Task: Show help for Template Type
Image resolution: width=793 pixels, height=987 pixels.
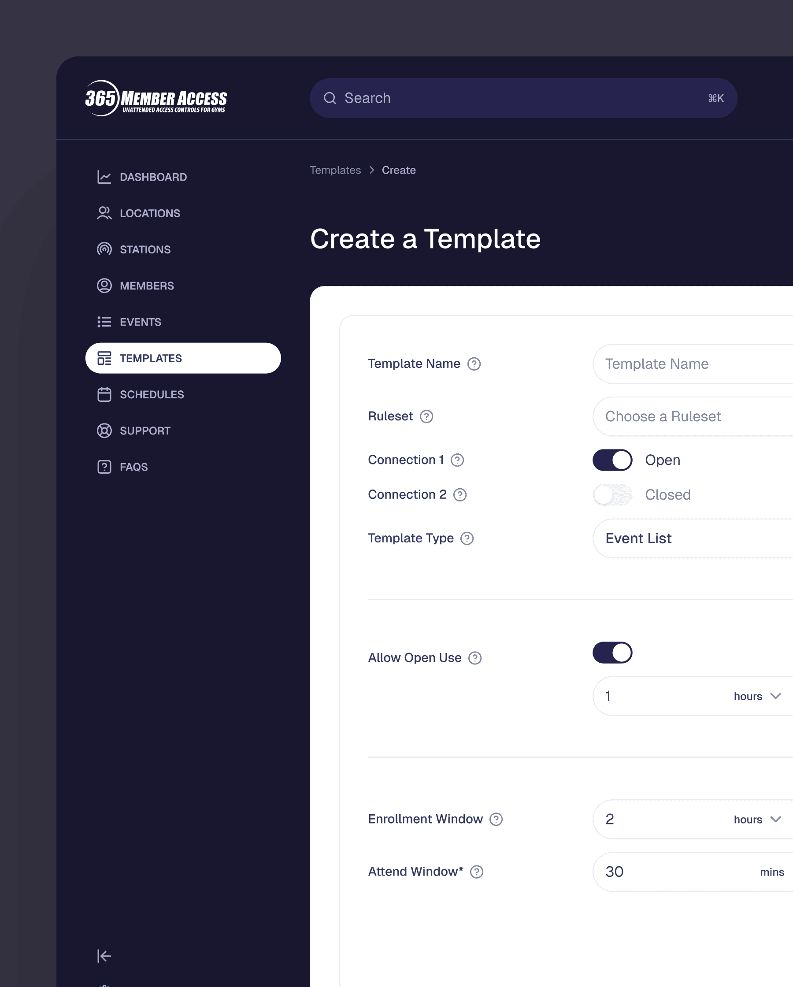Action: 467,538
